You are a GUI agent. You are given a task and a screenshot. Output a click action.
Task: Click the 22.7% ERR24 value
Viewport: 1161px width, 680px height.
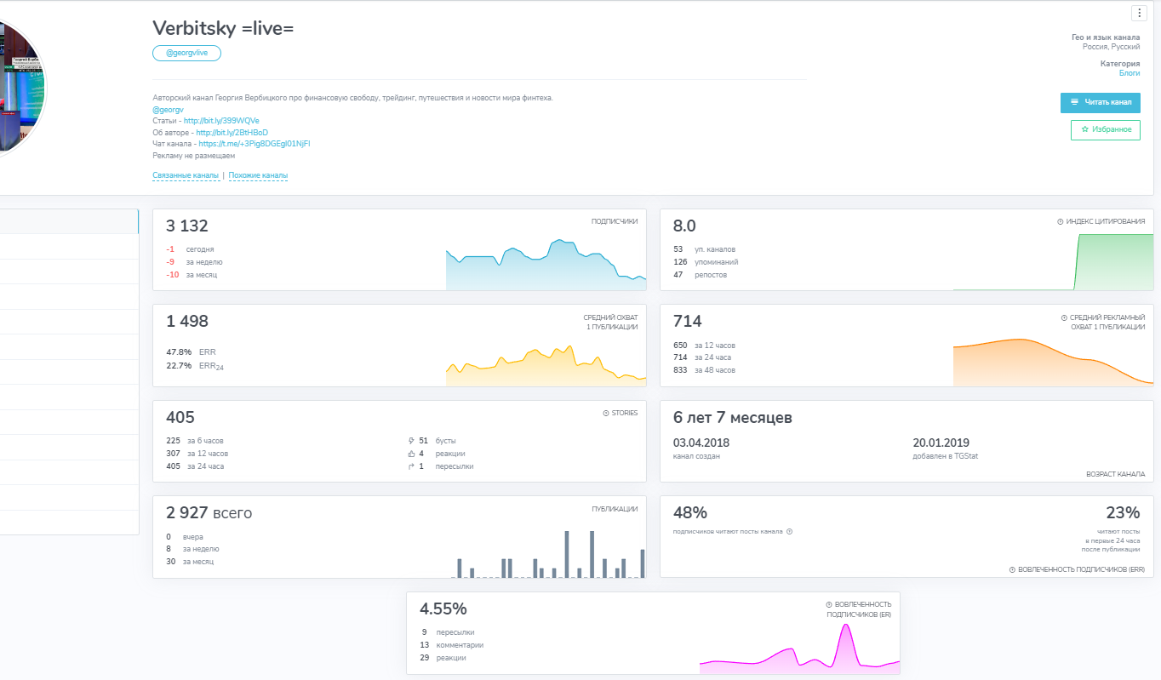(179, 366)
